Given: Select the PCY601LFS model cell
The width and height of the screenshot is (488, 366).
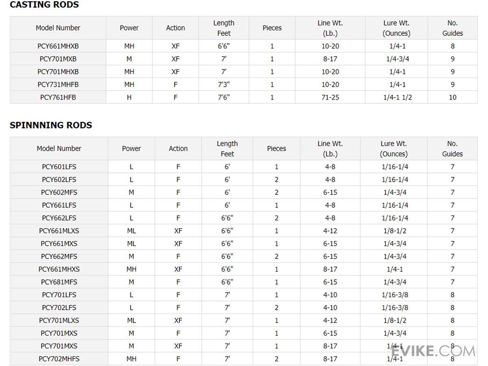Looking at the screenshot, I should pyautogui.click(x=59, y=167).
